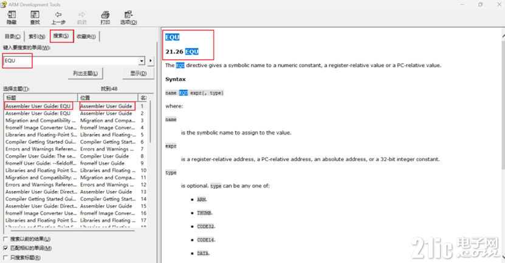Select result row 3 Migration and Compatibility
Viewport: 505px width, 263px height.
tap(76, 121)
